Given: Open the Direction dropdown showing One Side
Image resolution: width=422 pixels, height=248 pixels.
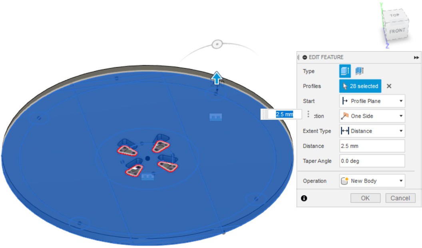Looking at the screenshot, I should coord(372,116).
